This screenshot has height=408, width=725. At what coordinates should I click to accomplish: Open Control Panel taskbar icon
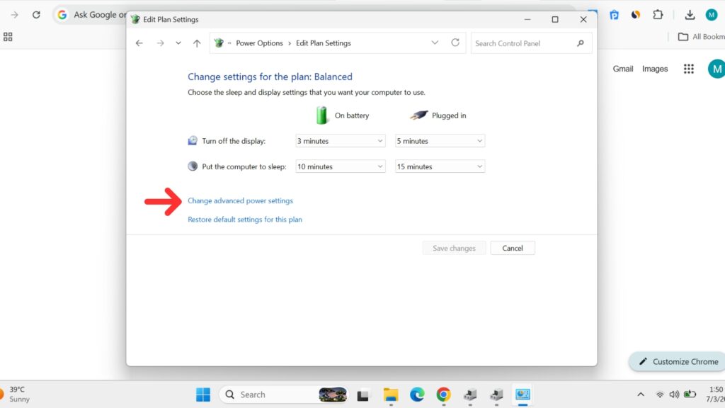tap(523, 395)
